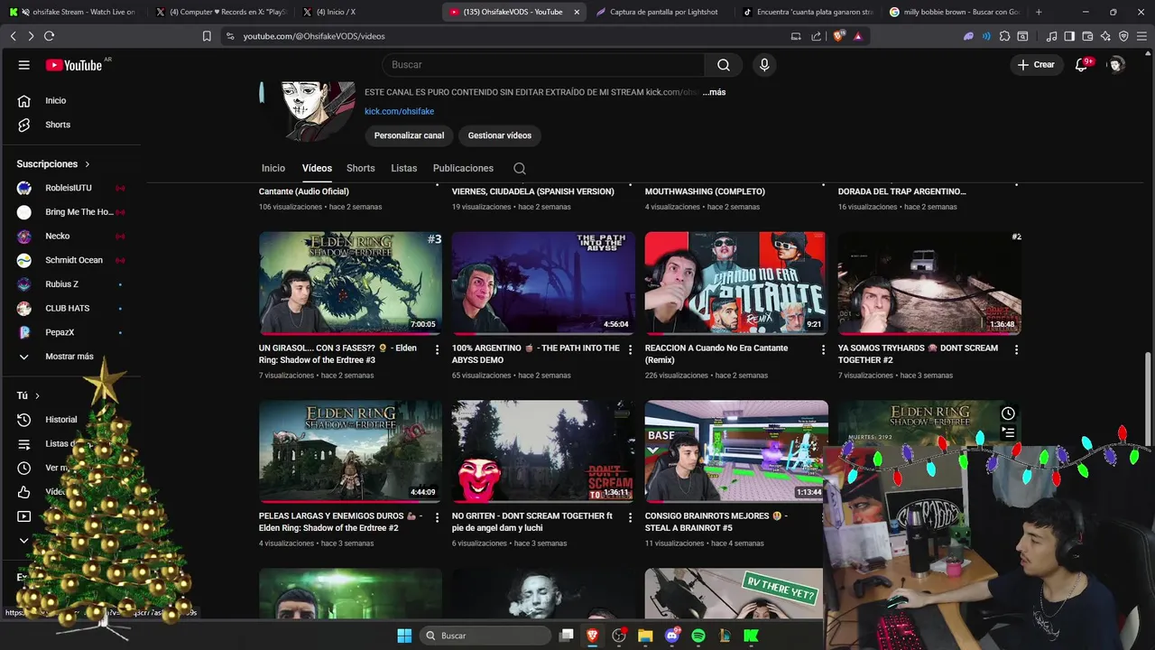Image resolution: width=1155 pixels, height=650 pixels.
Task: Toggle the browser sidebar panel icon
Action: [1069, 36]
